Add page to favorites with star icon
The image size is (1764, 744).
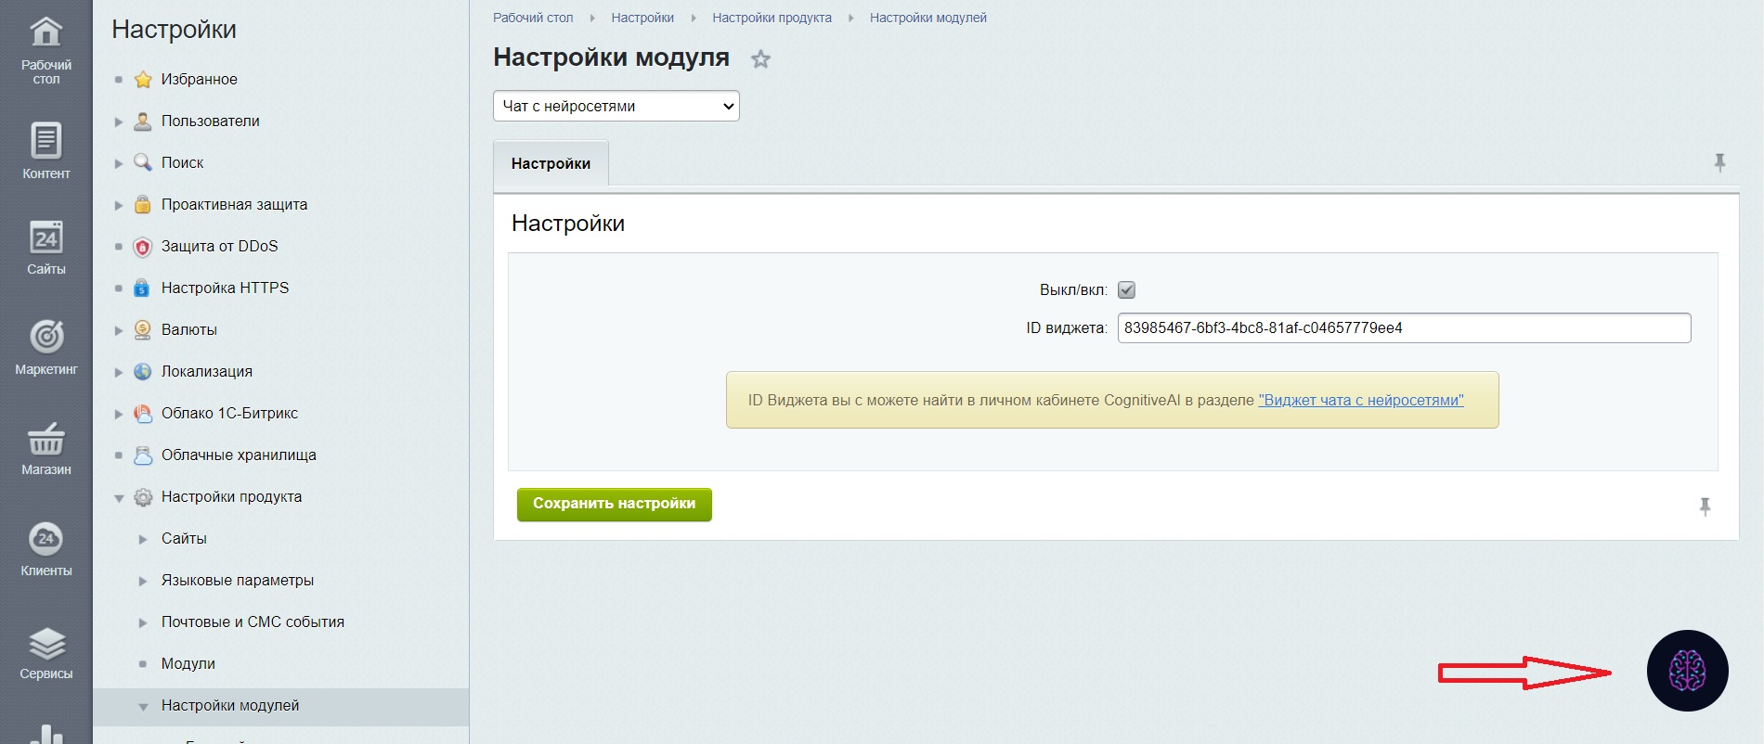point(760,59)
